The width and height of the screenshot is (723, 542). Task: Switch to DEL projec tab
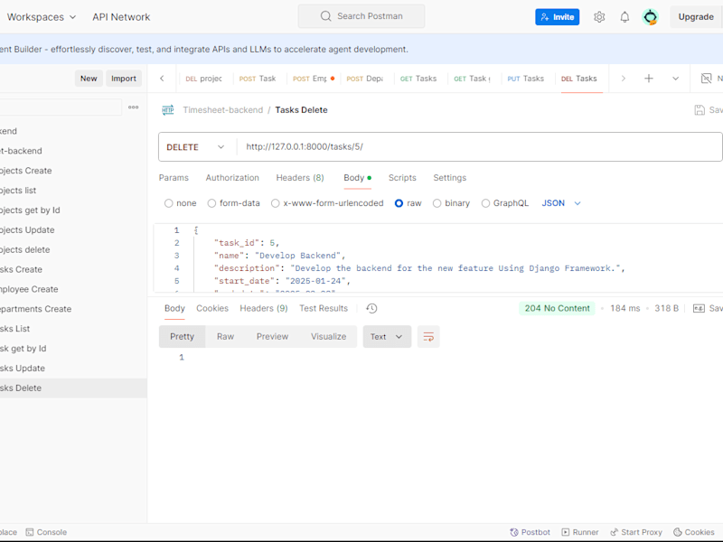(x=204, y=79)
